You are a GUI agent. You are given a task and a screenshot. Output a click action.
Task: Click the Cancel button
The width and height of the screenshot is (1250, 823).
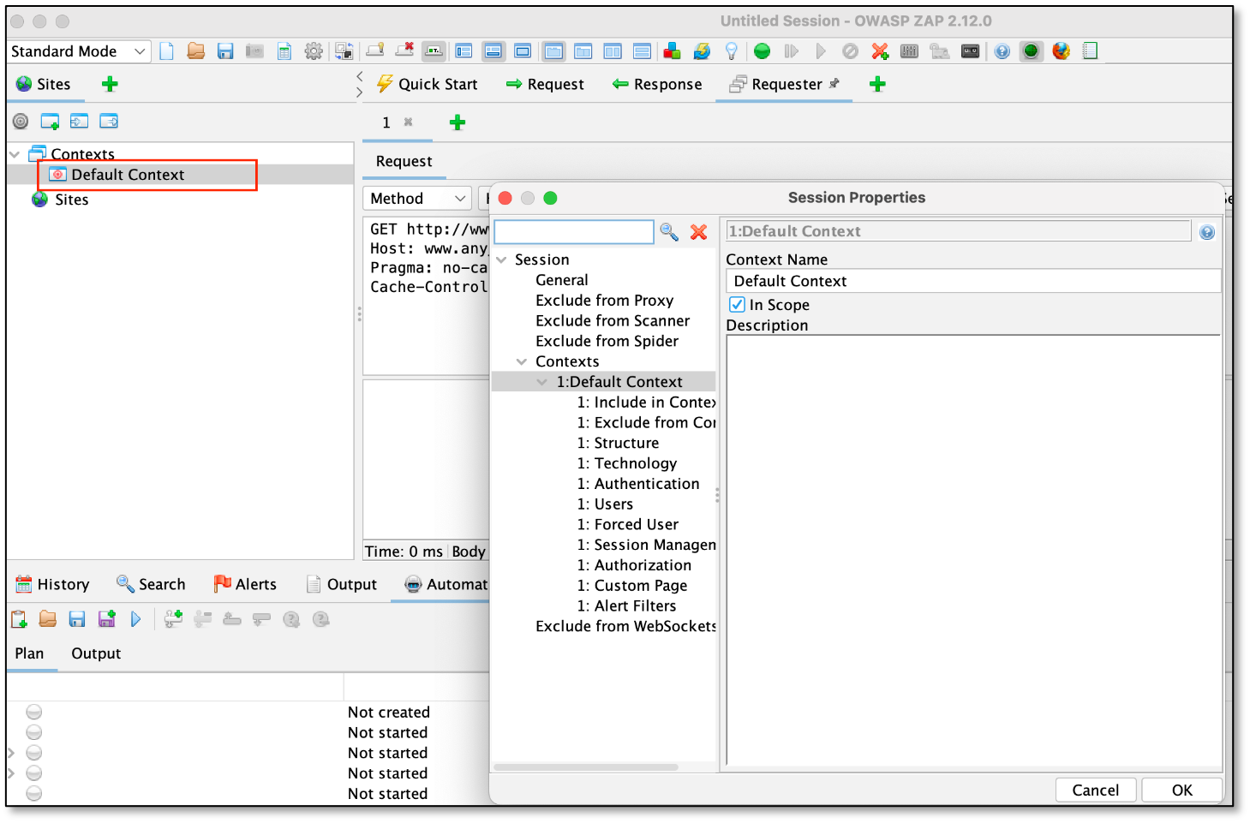pos(1096,790)
